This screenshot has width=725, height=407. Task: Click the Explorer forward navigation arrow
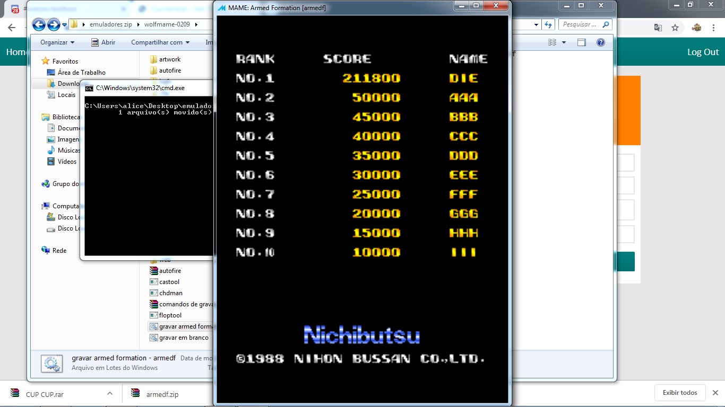pyautogui.click(x=54, y=24)
